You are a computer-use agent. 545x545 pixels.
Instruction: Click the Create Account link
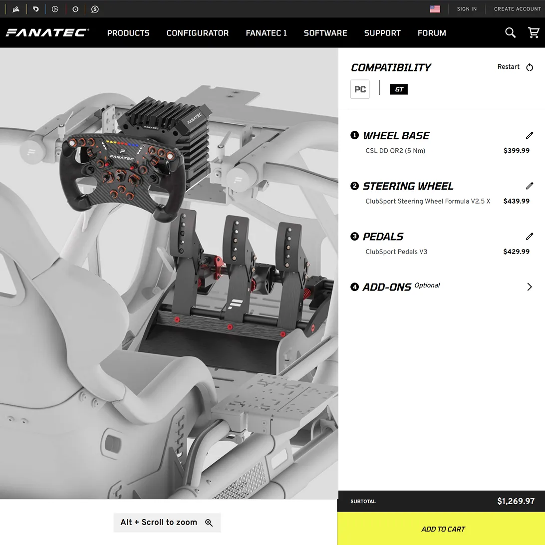517,9
